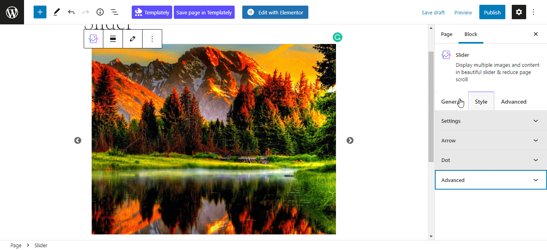
Task: Click the blue block inserter plus button
Action: coord(40,12)
